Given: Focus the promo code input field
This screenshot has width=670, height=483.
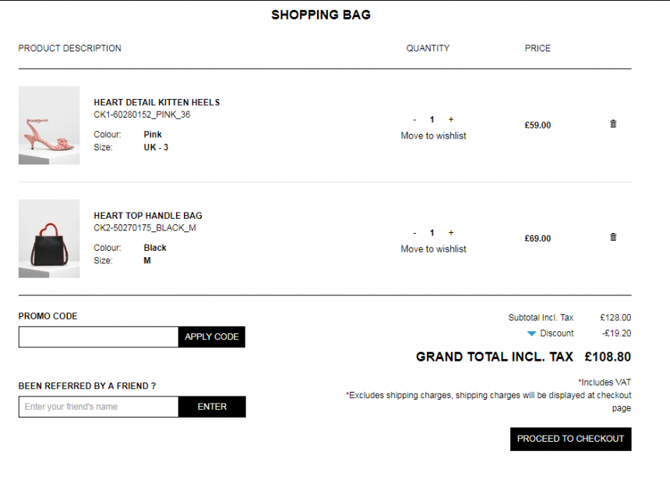Looking at the screenshot, I should point(98,337).
